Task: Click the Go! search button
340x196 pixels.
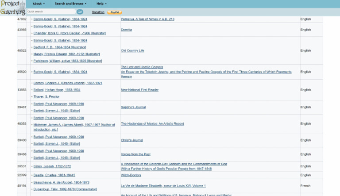Action: tap(80, 12)
